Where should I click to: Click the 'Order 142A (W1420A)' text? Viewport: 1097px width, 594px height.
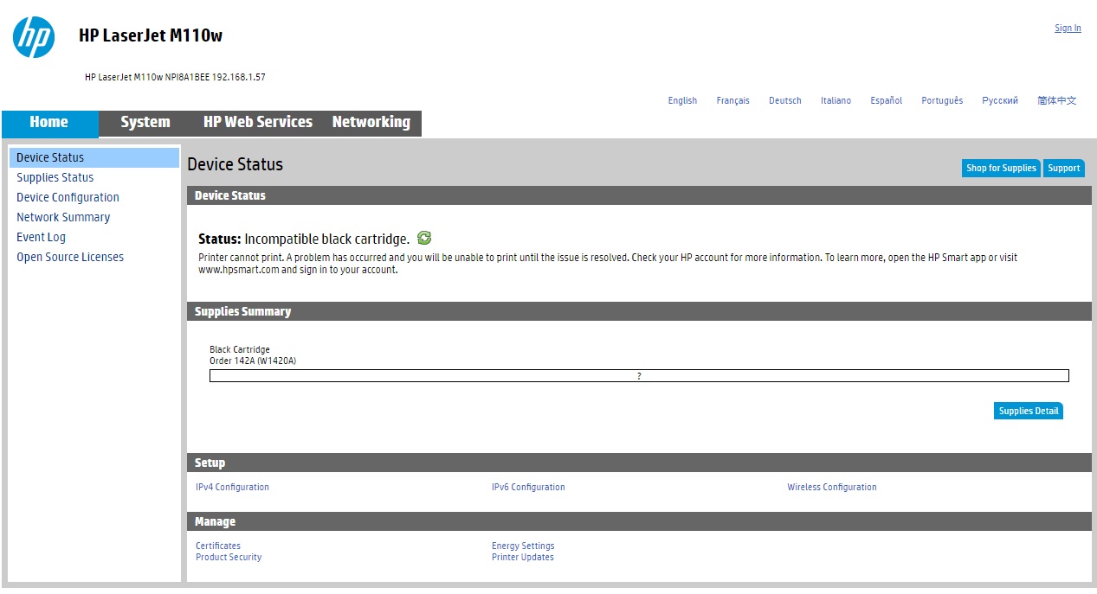click(x=253, y=361)
